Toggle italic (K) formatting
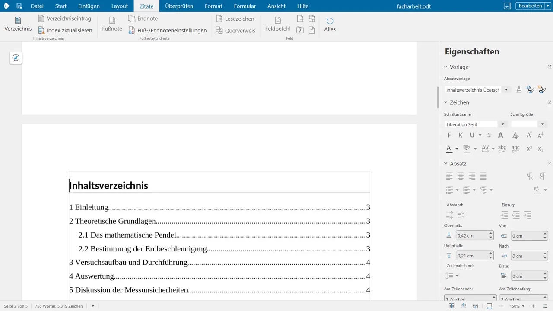Screen dimensions: 553x311 point(461,136)
